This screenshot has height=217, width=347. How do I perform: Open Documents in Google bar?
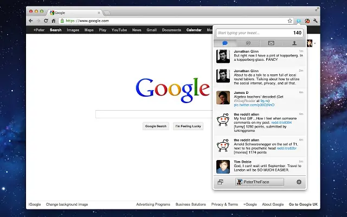tap(171, 30)
